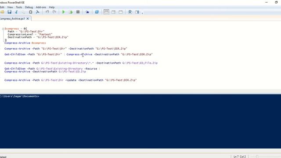Restore down the PowerShell ISE window
Image resolution: width=281 pixels, height=158 pixels.
coord(276,3)
